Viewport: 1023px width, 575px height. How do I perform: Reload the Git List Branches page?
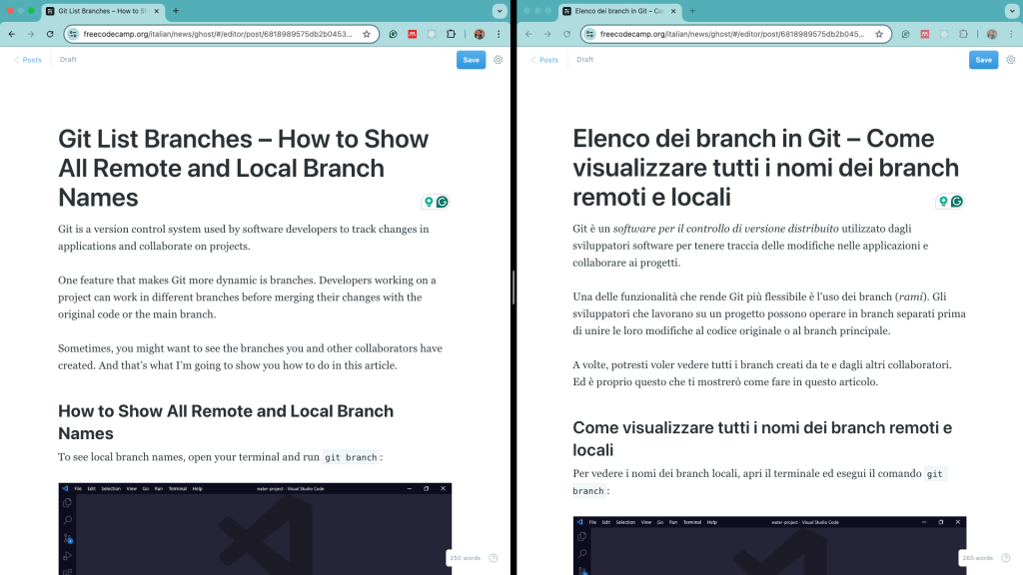click(x=50, y=34)
